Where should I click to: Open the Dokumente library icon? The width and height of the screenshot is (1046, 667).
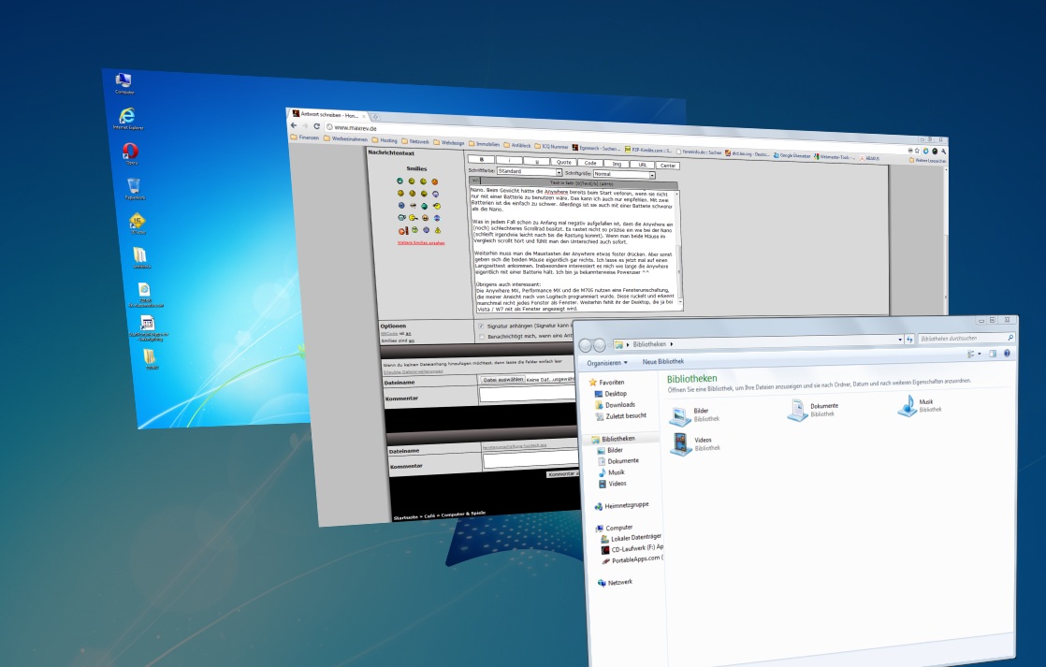tap(797, 410)
